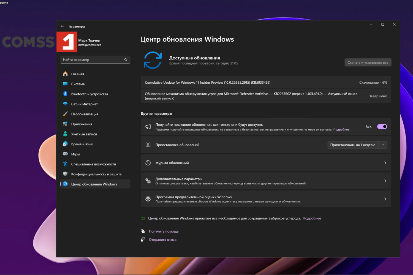
Task: Click the Gaming controller icon
Action: (x=65, y=154)
